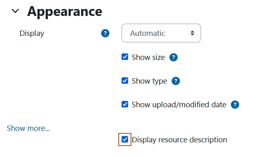Select the word Automatic in the dropdown
255x157 pixels.
tap(147, 33)
